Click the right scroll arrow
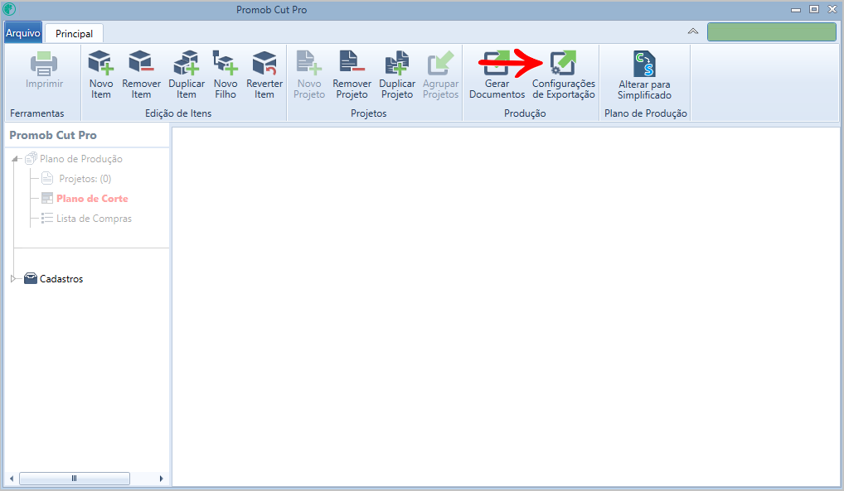 [161, 478]
